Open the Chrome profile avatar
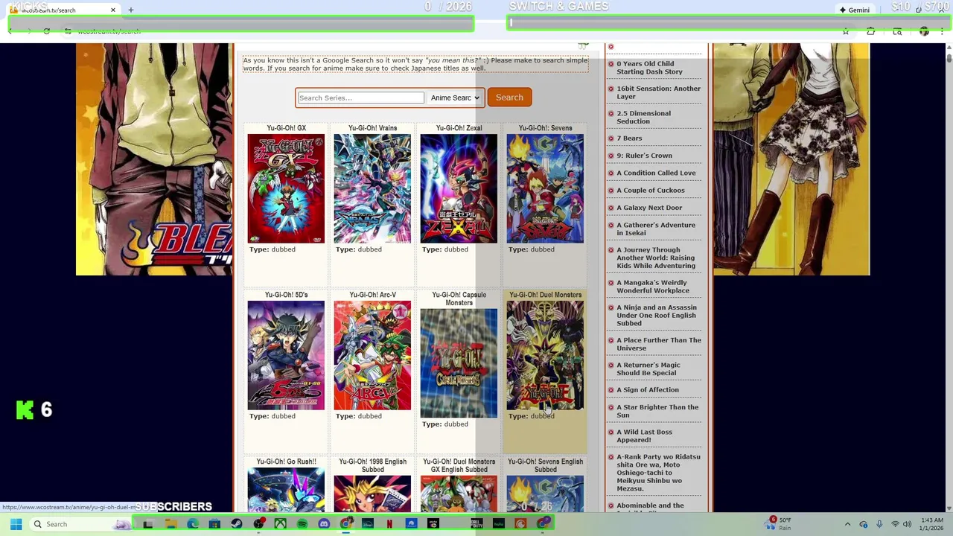Screen dimensions: 953x536 pos(924,31)
